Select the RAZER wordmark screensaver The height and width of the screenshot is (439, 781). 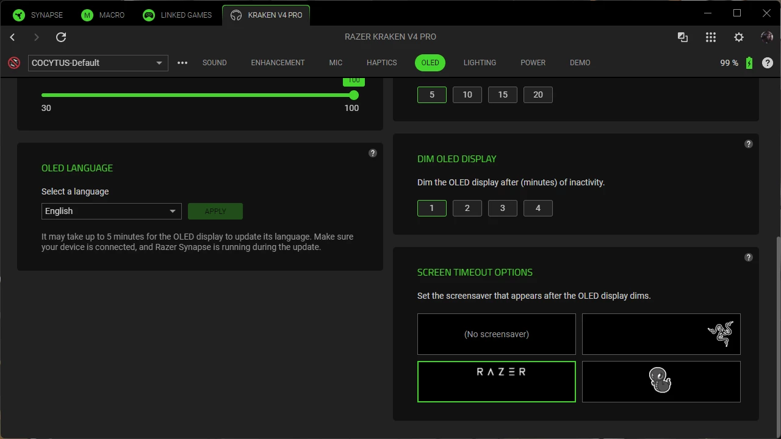click(497, 382)
